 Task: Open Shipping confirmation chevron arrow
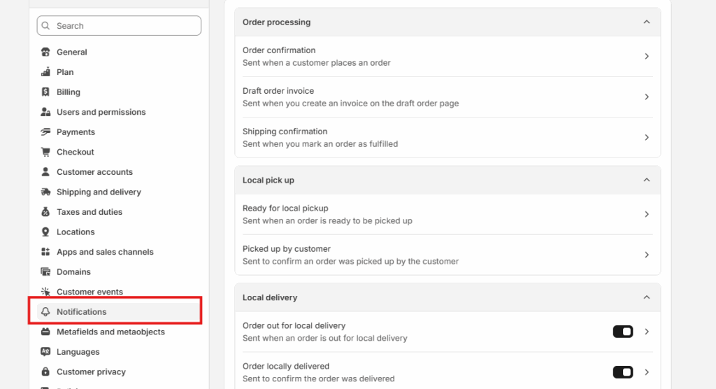(x=647, y=137)
